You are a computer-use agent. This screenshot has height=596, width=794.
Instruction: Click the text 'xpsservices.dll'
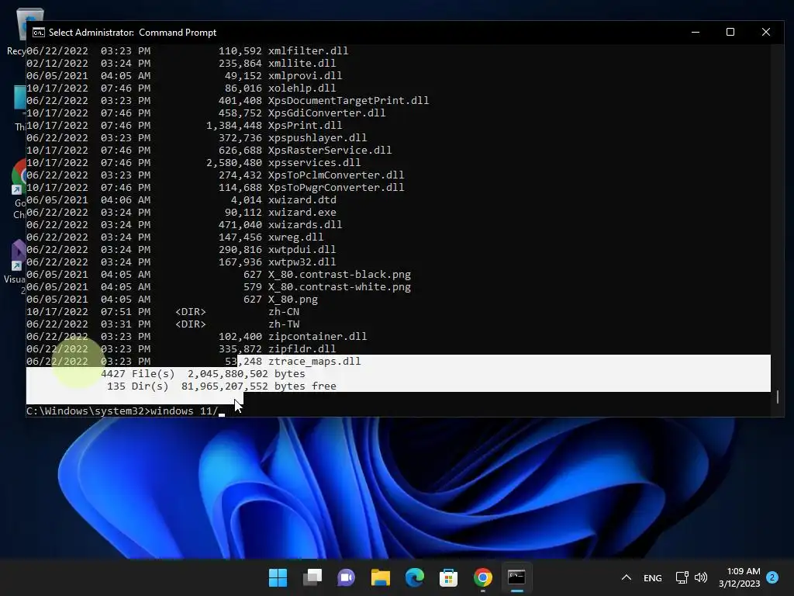(315, 163)
